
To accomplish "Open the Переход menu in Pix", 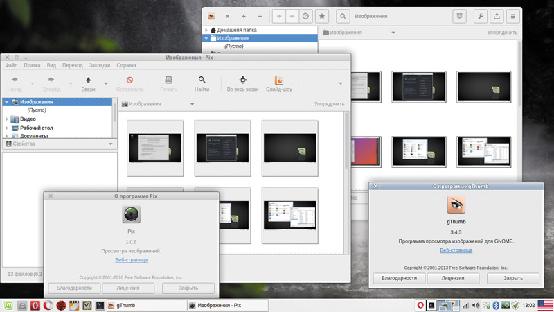I will pos(73,65).
